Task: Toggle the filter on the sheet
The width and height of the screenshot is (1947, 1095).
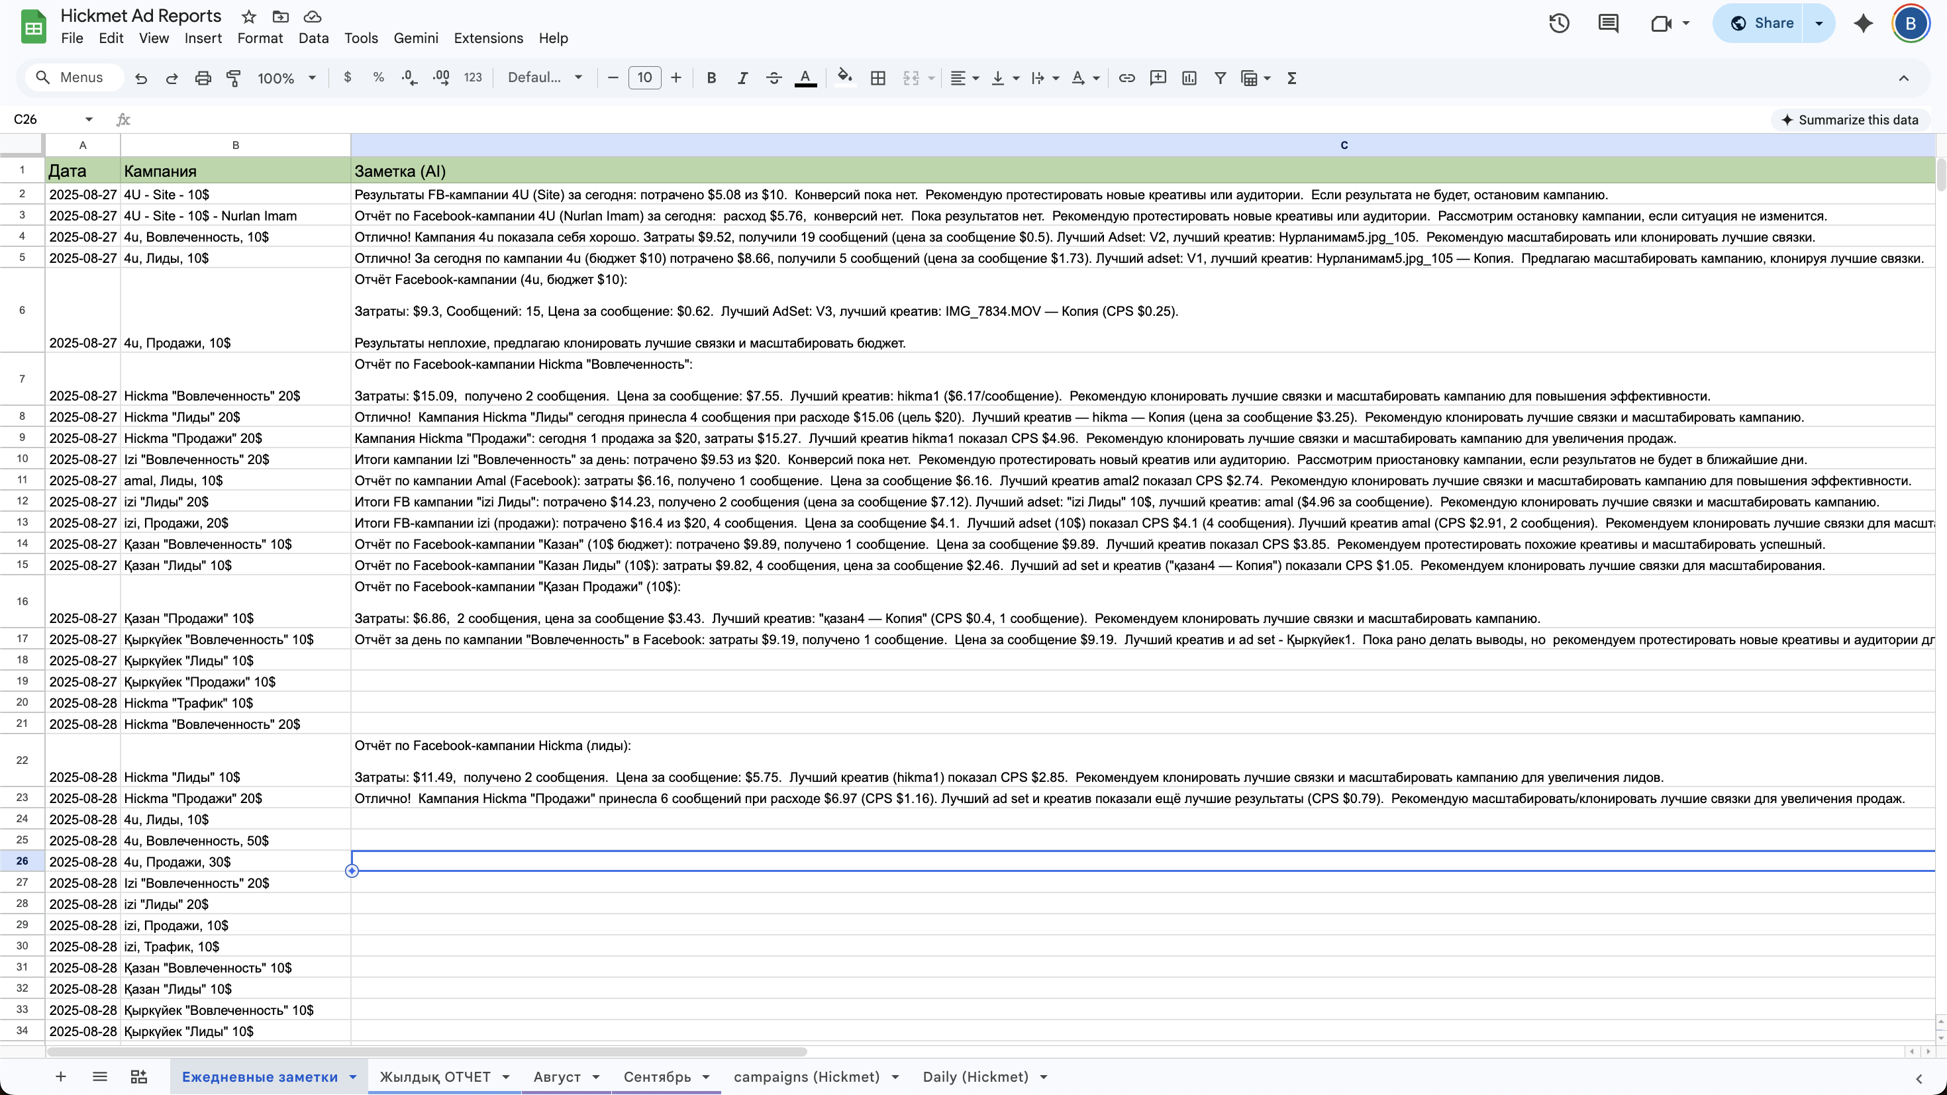Action: tap(1220, 78)
